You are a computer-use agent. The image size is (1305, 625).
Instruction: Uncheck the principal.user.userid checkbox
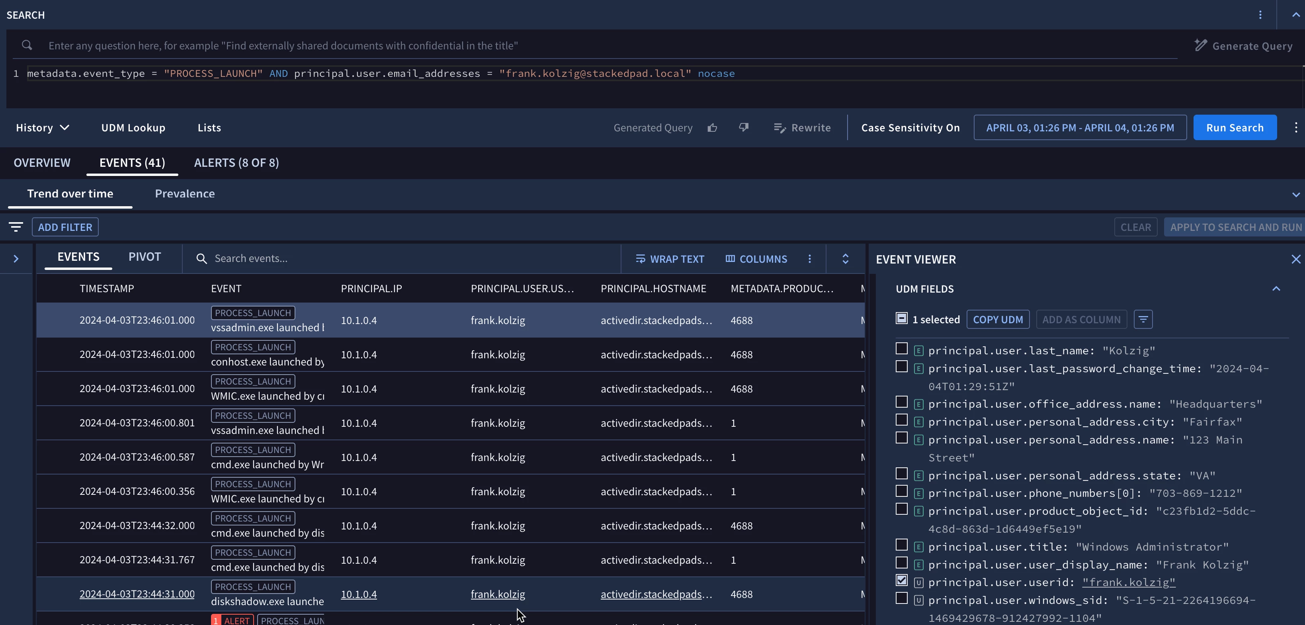point(901,580)
